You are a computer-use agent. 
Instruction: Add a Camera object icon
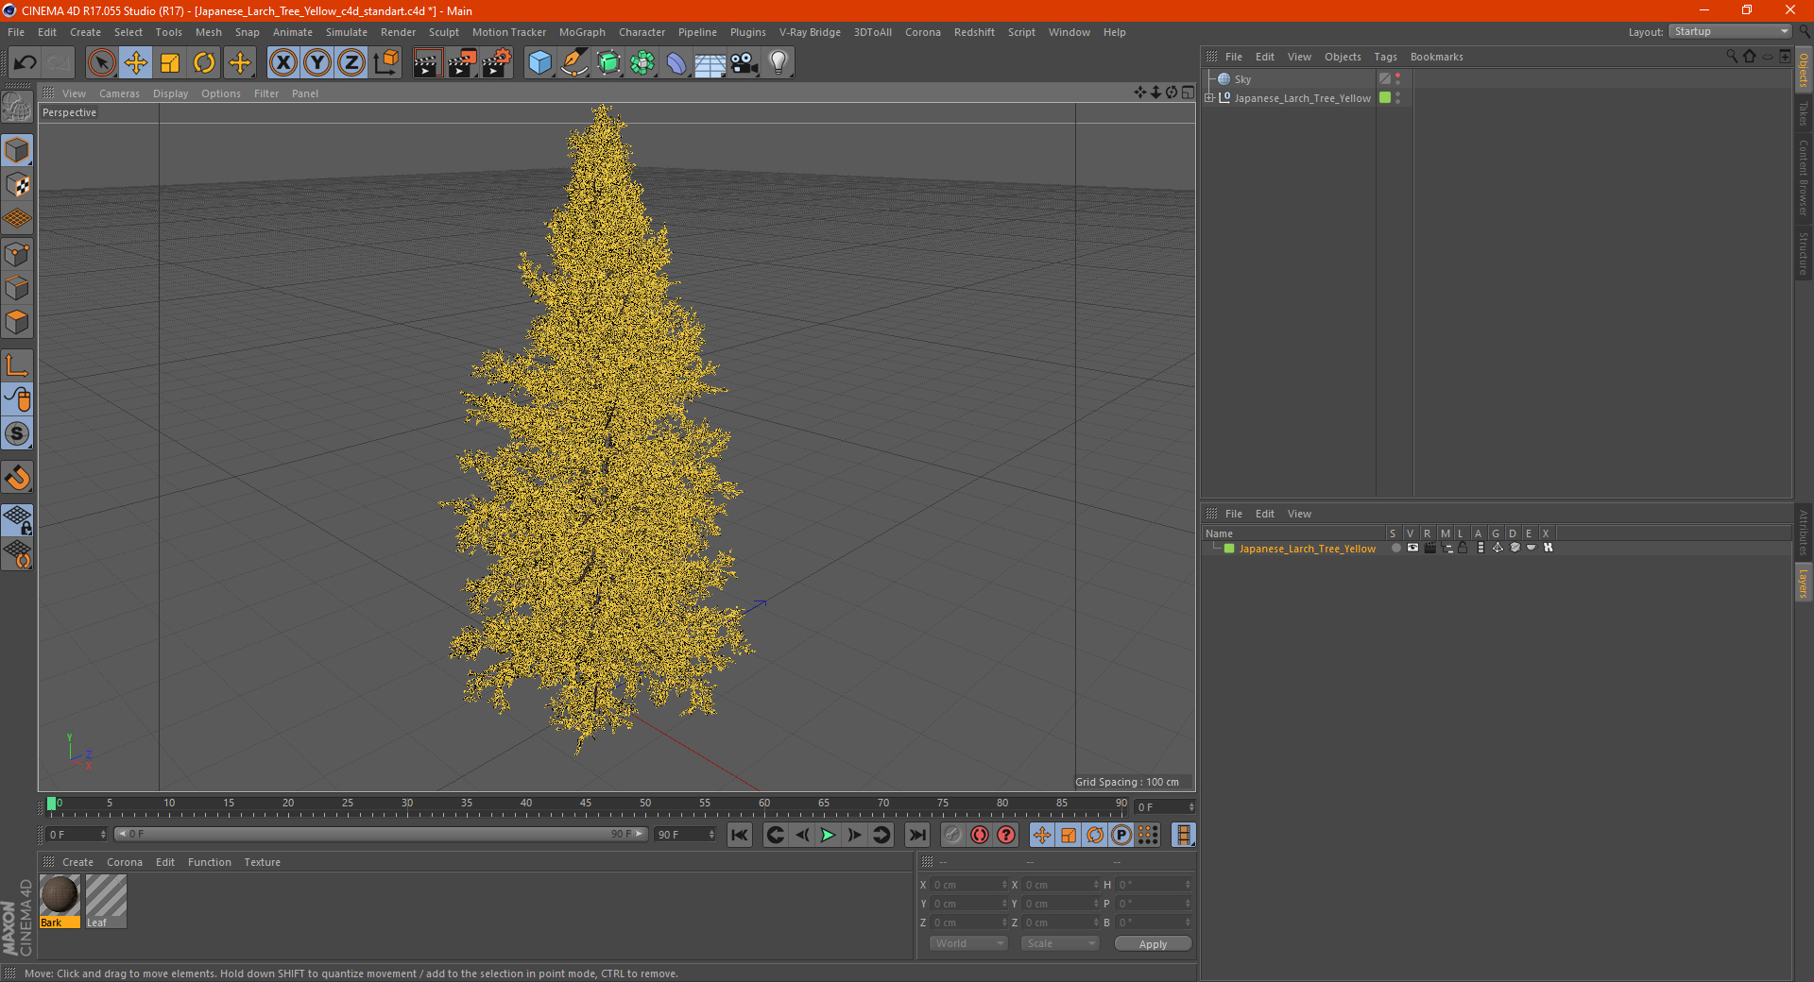pyautogui.click(x=744, y=63)
